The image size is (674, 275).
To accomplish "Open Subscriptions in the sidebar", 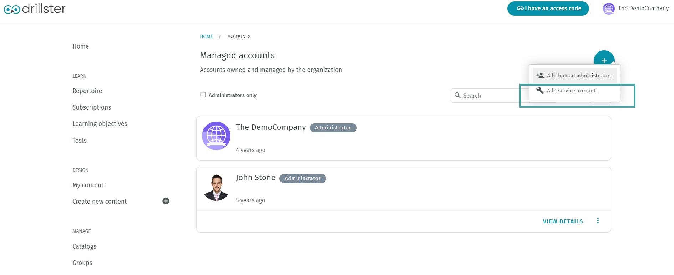I will pos(92,107).
